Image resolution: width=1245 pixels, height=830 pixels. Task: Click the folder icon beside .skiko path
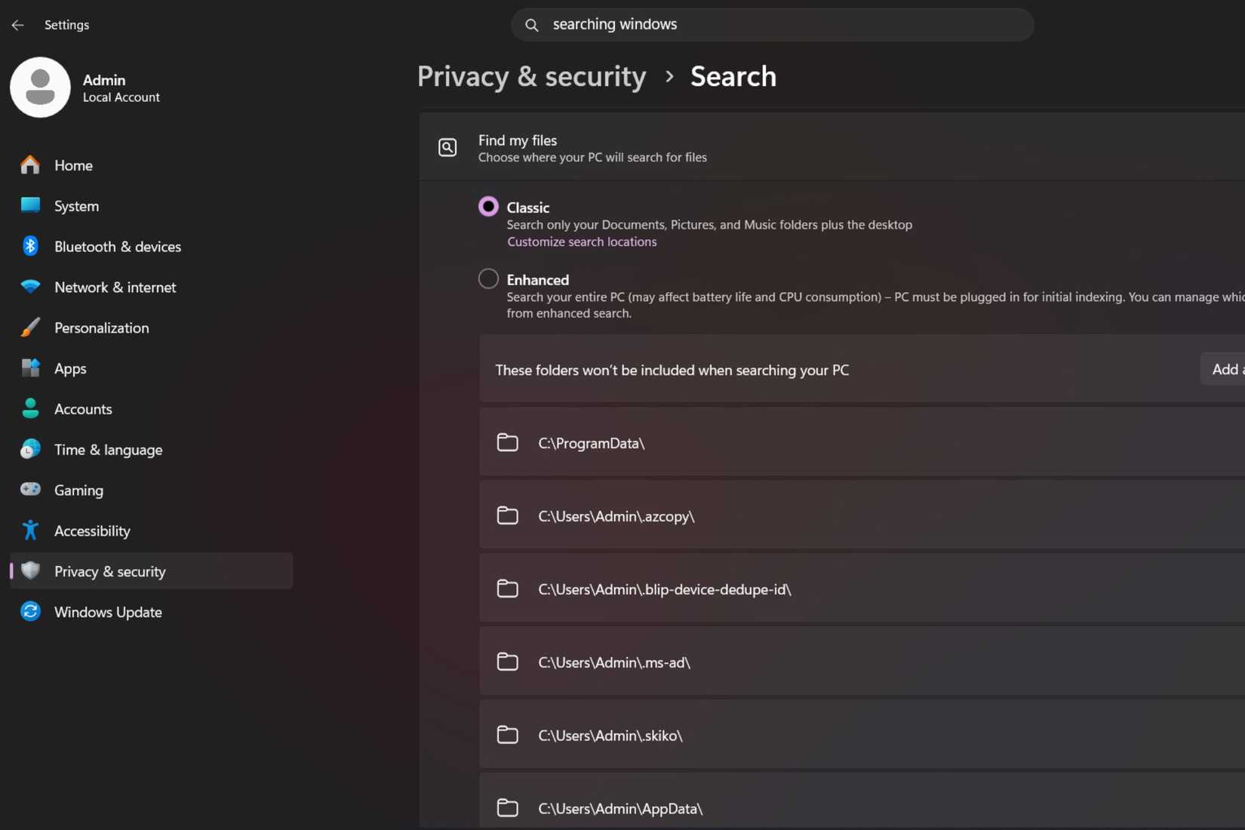pyautogui.click(x=508, y=735)
